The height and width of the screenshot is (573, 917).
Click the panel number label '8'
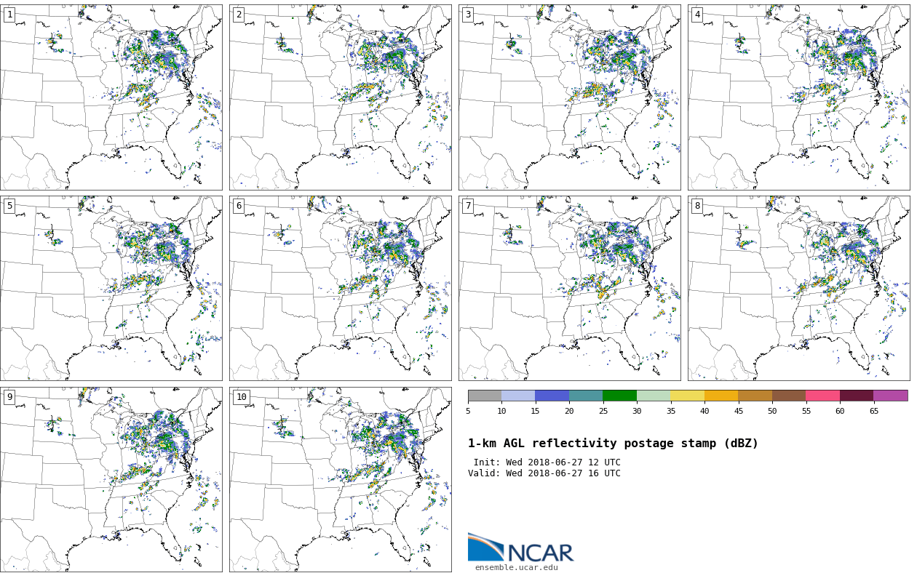(x=697, y=206)
